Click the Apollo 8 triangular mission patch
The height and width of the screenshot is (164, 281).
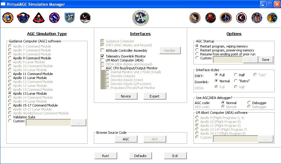coord(39,18)
